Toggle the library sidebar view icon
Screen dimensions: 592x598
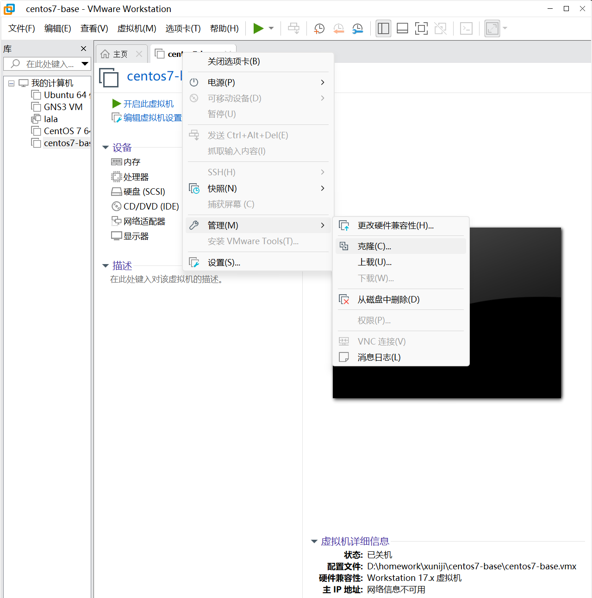[383, 28]
